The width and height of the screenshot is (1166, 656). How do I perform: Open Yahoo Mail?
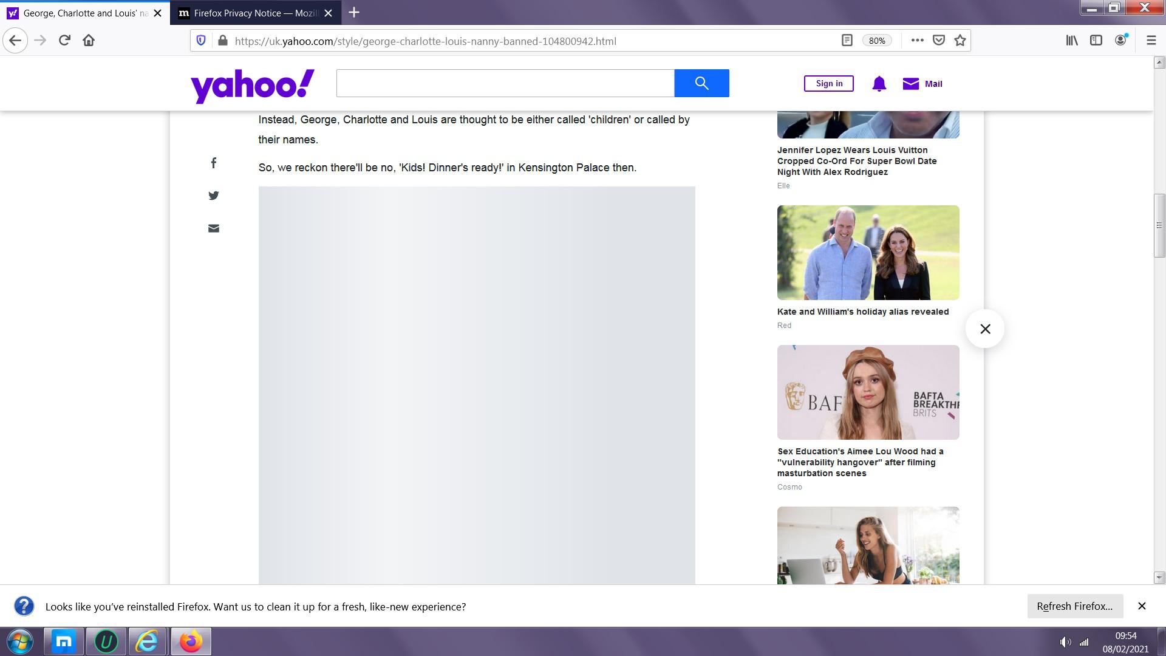922,84
